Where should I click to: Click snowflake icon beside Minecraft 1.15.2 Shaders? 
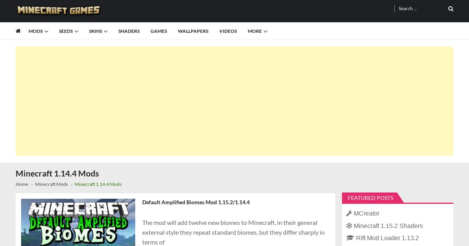pos(349,226)
